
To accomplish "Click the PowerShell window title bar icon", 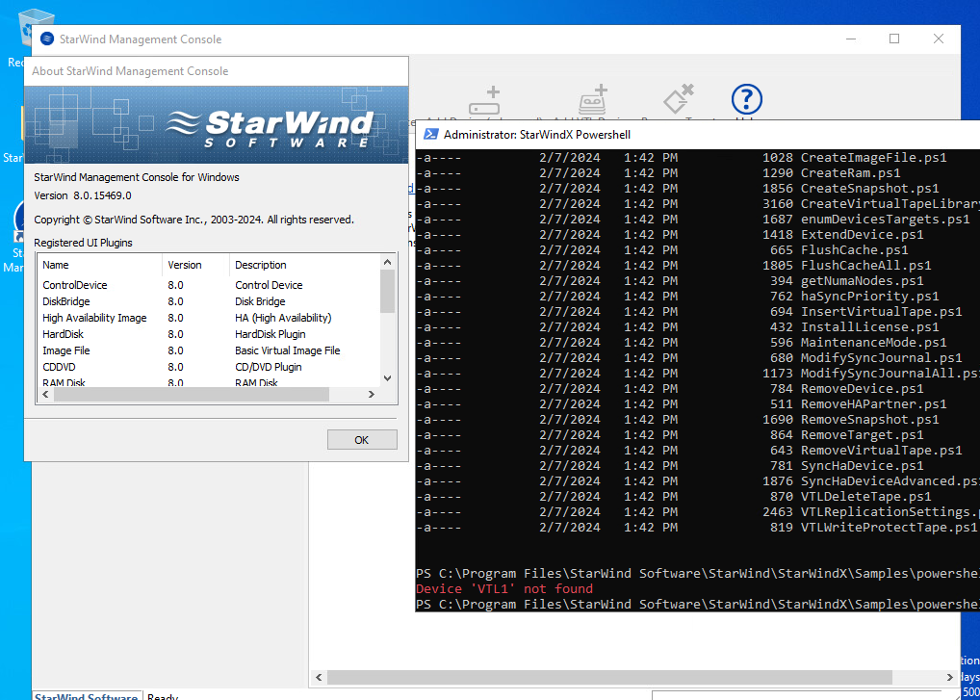I will click(x=430, y=135).
